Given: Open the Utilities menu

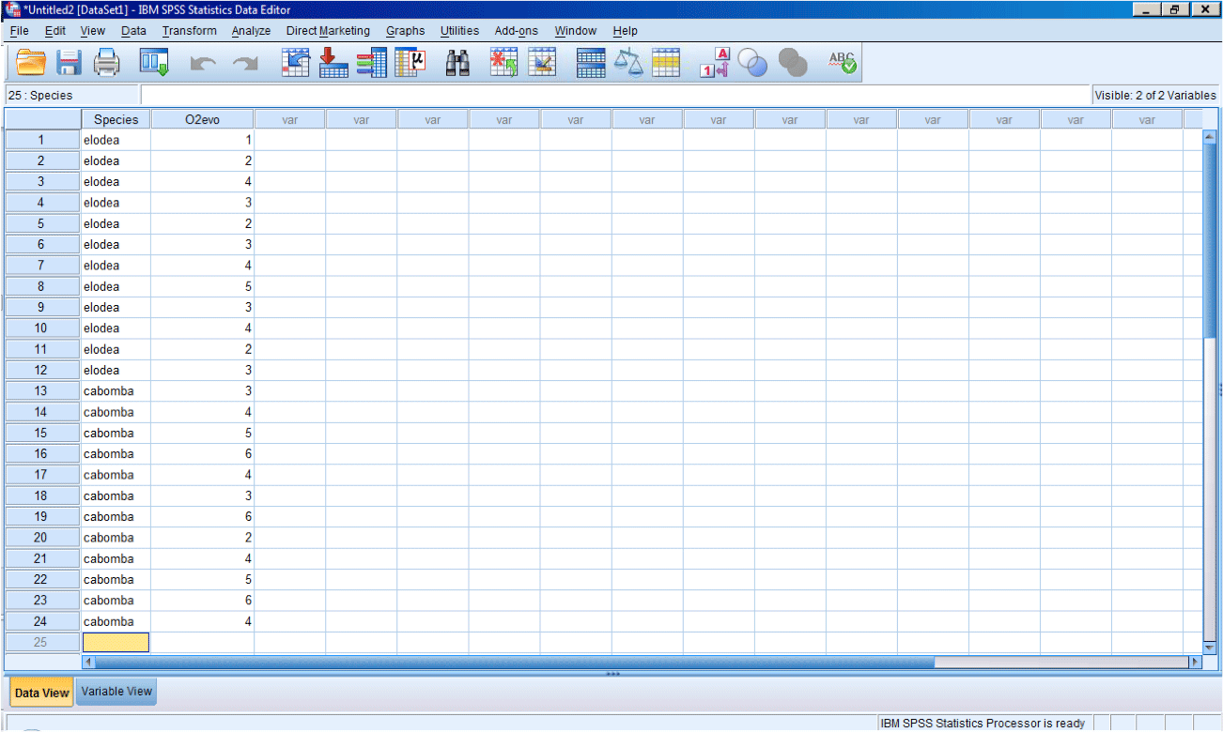Looking at the screenshot, I should tap(459, 31).
